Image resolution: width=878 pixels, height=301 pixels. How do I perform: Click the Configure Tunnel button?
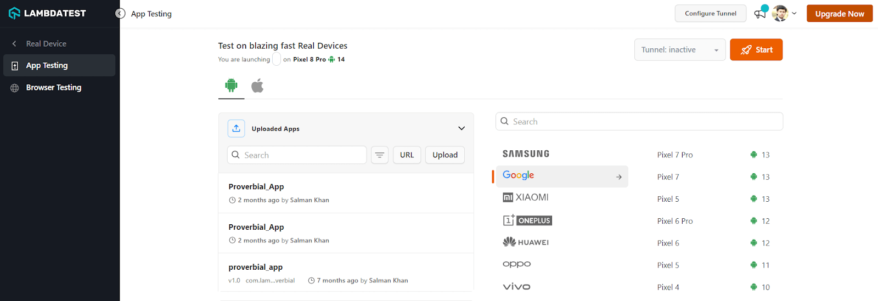pos(710,14)
